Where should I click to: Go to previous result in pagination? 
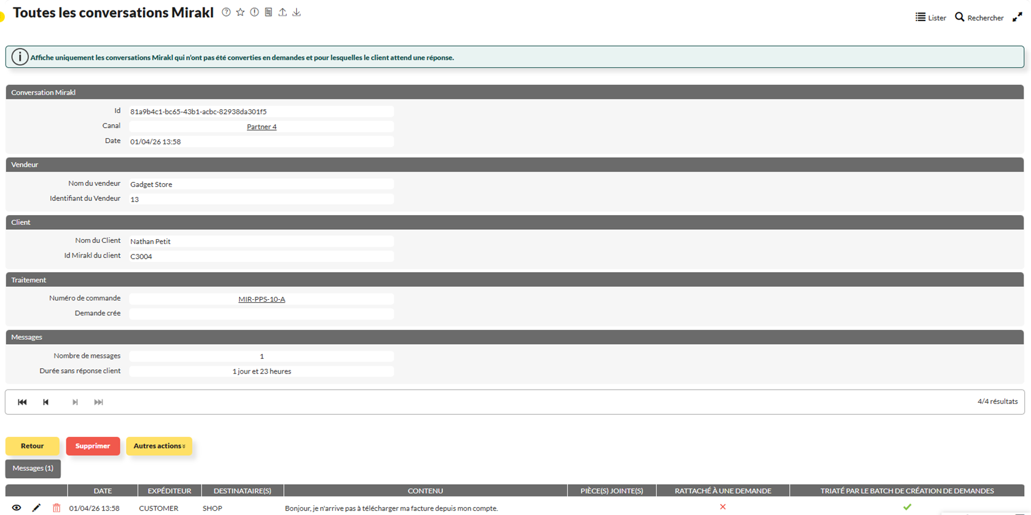click(x=45, y=402)
